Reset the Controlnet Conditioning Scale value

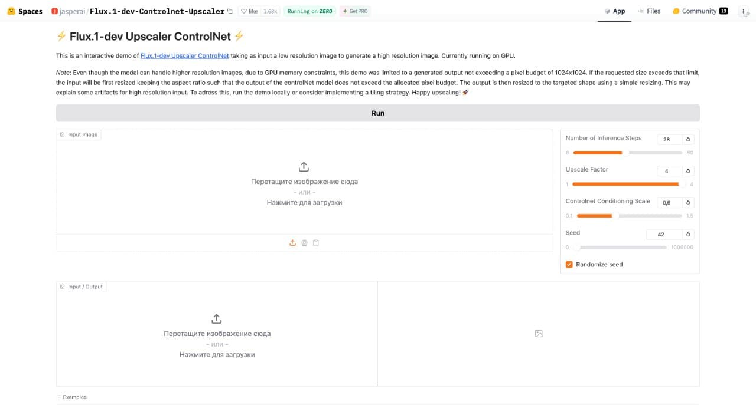tap(688, 203)
